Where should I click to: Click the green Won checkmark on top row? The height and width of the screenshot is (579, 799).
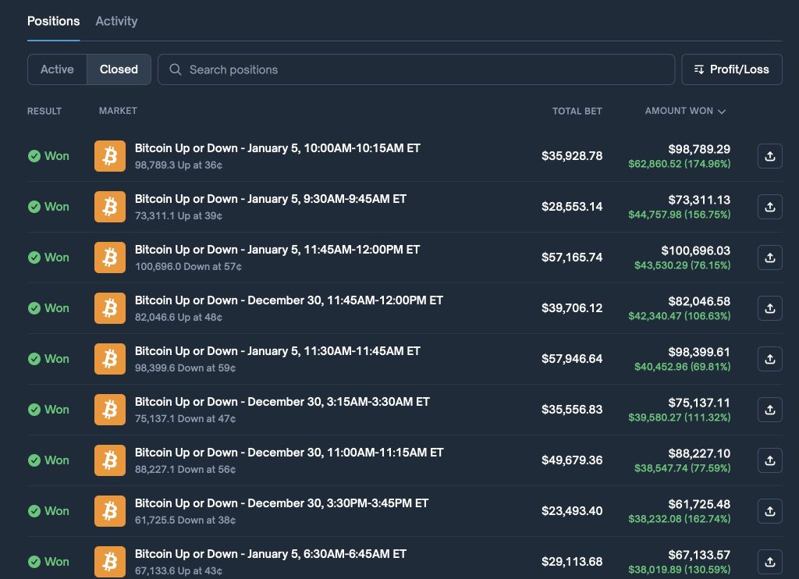pos(34,156)
